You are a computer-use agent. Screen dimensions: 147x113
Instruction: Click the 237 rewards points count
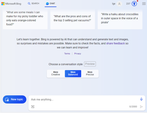pos(128,4)
